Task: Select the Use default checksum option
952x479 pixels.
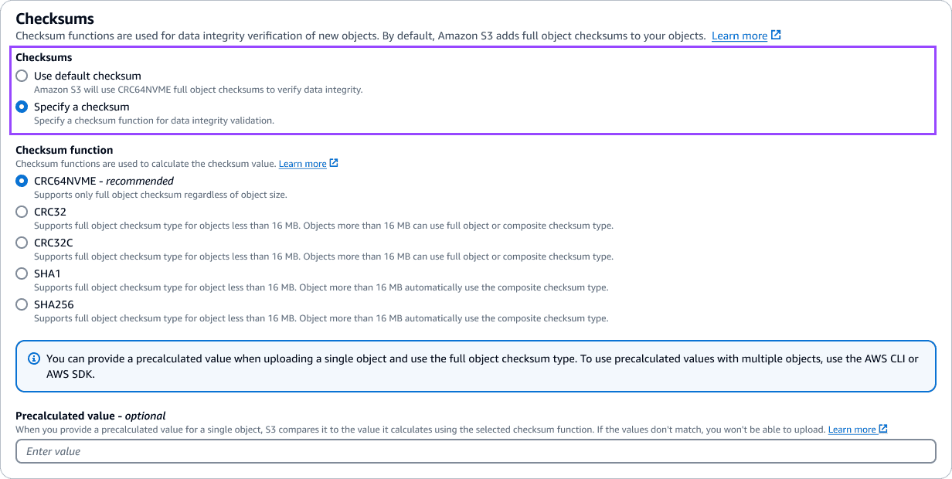Action: click(22, 76)
